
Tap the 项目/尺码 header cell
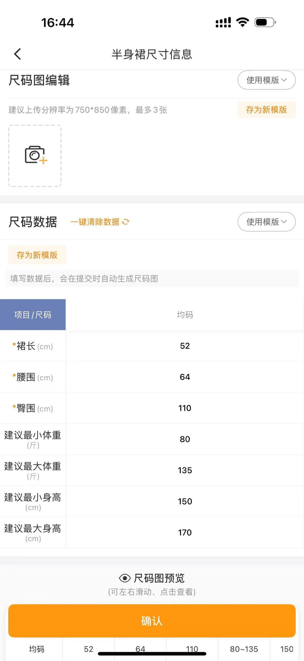point(33,315)
